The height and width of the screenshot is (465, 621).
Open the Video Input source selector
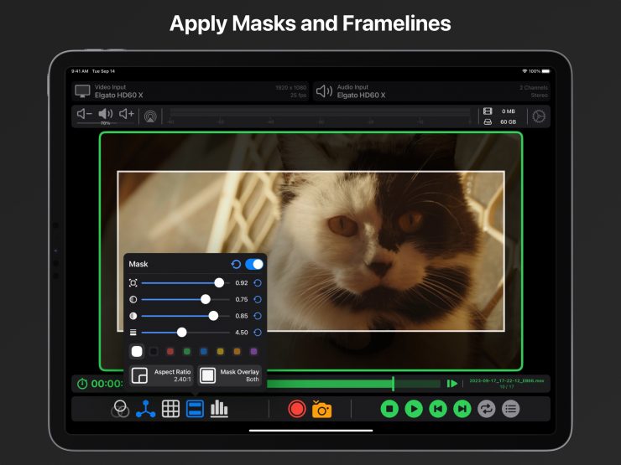click(190, 91)
